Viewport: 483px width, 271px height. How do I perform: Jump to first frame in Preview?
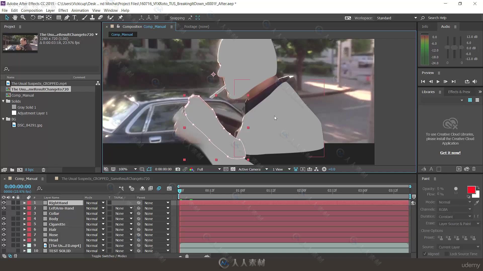[x=423, y=82]
